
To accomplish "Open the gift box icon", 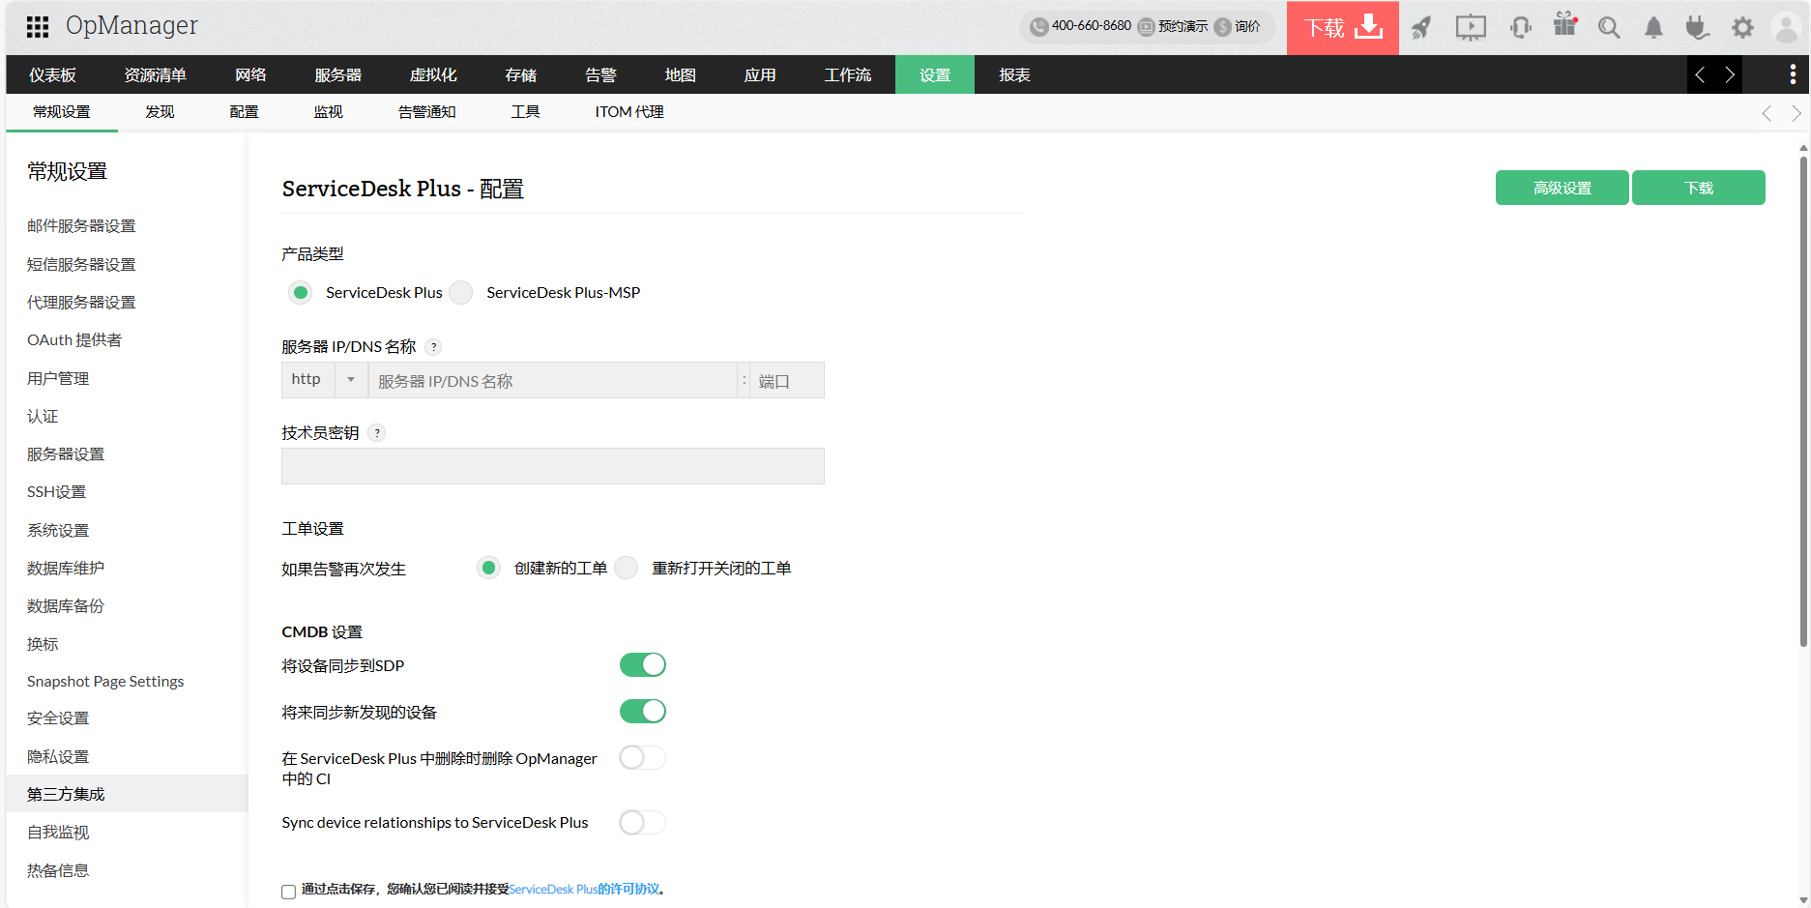I will (1564, 25).
